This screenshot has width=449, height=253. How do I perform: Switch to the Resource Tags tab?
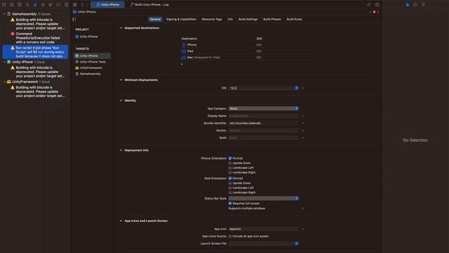click(212, 19)
